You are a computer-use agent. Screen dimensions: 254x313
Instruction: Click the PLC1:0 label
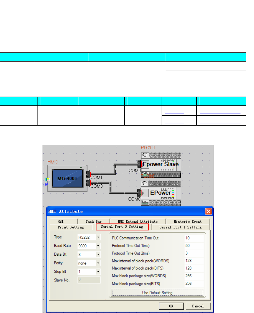pos(148,148)
